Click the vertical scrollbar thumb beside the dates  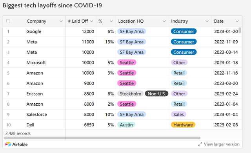pos(240,30)
